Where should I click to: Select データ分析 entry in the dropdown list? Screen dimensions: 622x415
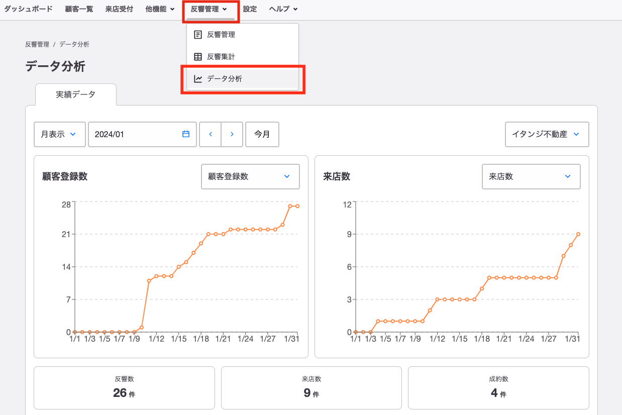click(243, 79)
